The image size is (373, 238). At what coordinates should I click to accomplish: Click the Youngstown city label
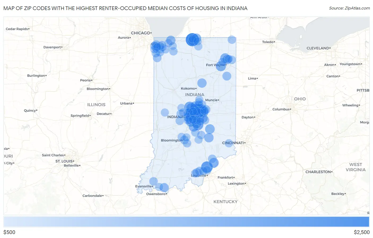coord(350,64)
